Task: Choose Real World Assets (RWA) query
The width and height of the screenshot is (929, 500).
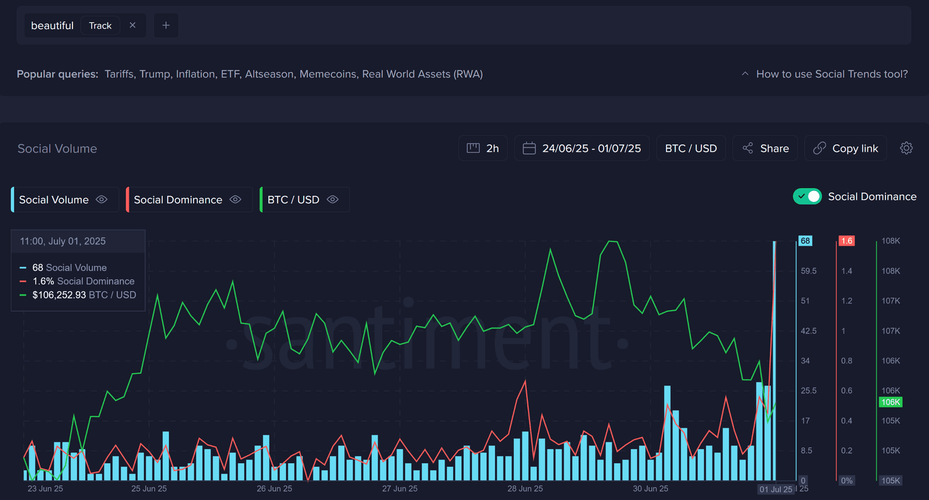Action: point(422,74)
